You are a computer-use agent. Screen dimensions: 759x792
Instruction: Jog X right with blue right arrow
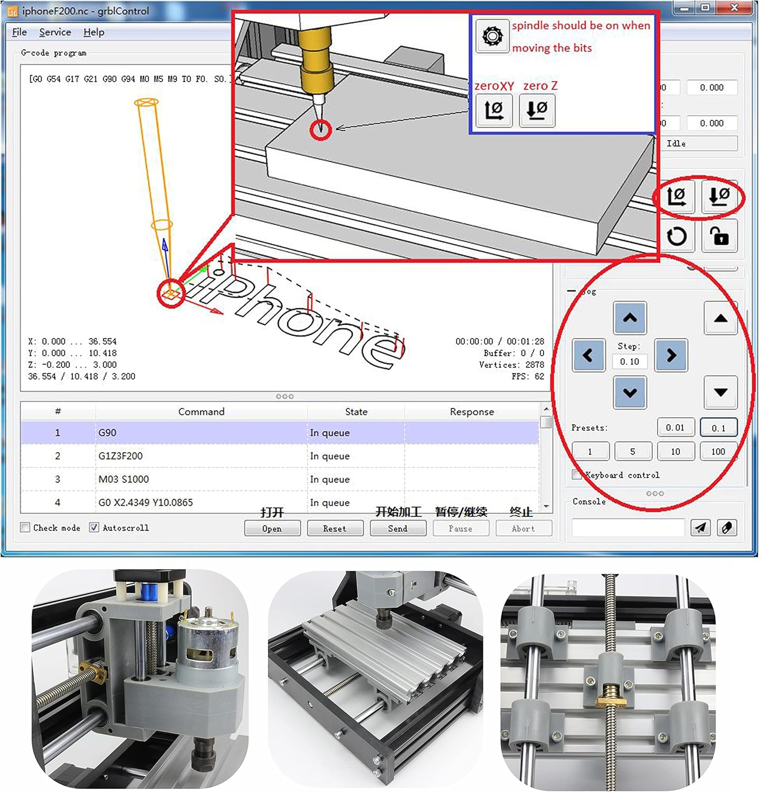click(x=671, y=355)
